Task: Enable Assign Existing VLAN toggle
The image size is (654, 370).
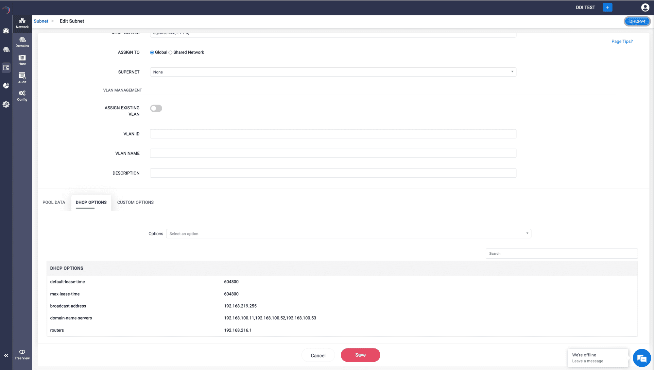Action: click(156, 108)
